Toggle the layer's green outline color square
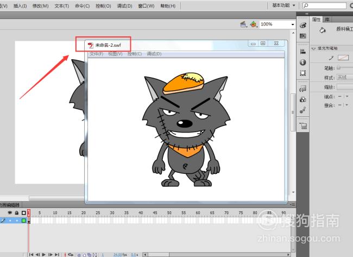Screen dimensions: 353x257 pyautogui.click(x=24, y=221)
